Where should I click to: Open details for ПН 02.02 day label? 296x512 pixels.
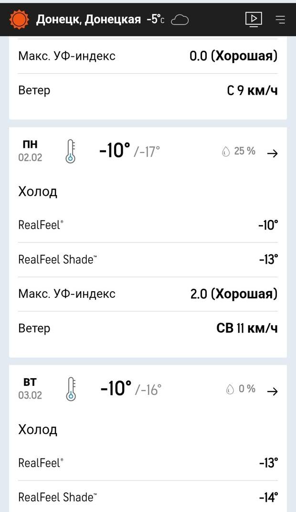pos(30,150)
